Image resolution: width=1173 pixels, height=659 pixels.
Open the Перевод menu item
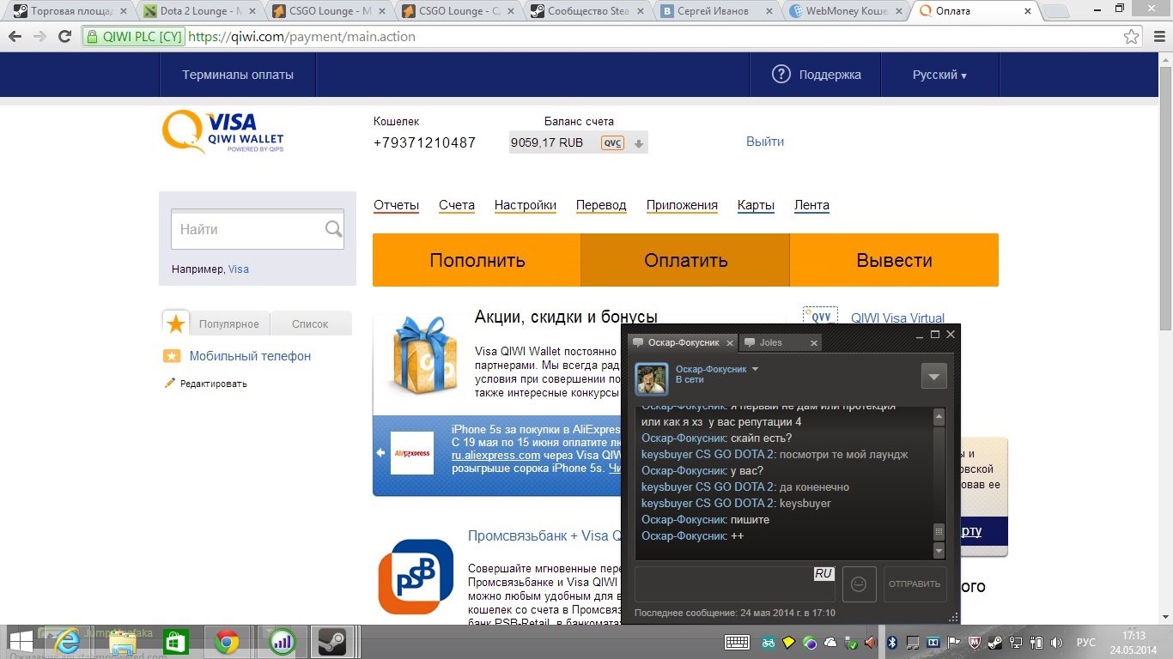(x=601, y=205)
